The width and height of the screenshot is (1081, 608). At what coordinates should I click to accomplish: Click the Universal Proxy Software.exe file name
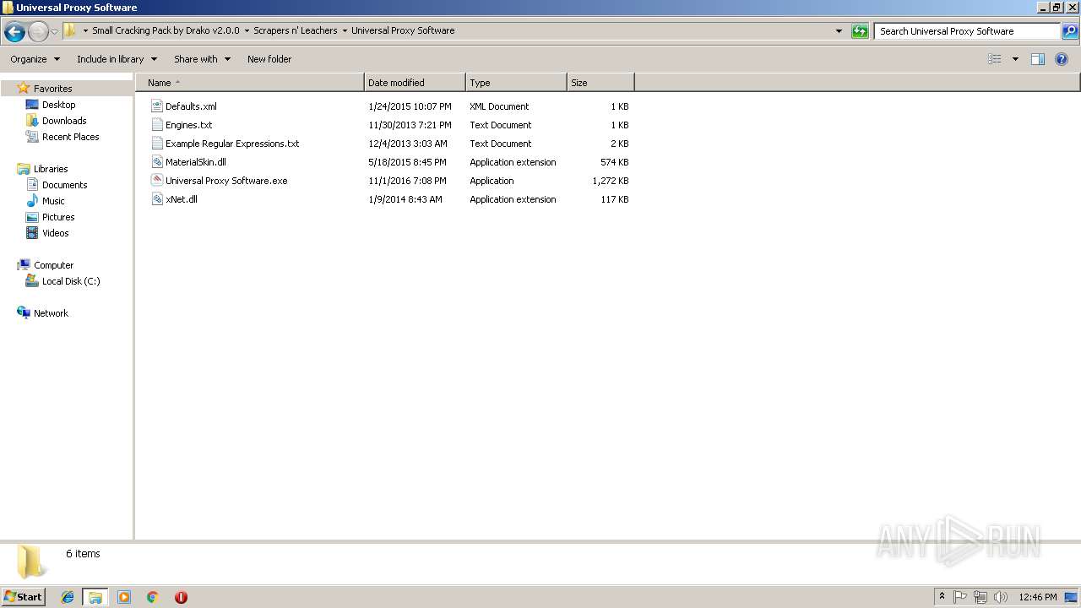tap(226, 181)
